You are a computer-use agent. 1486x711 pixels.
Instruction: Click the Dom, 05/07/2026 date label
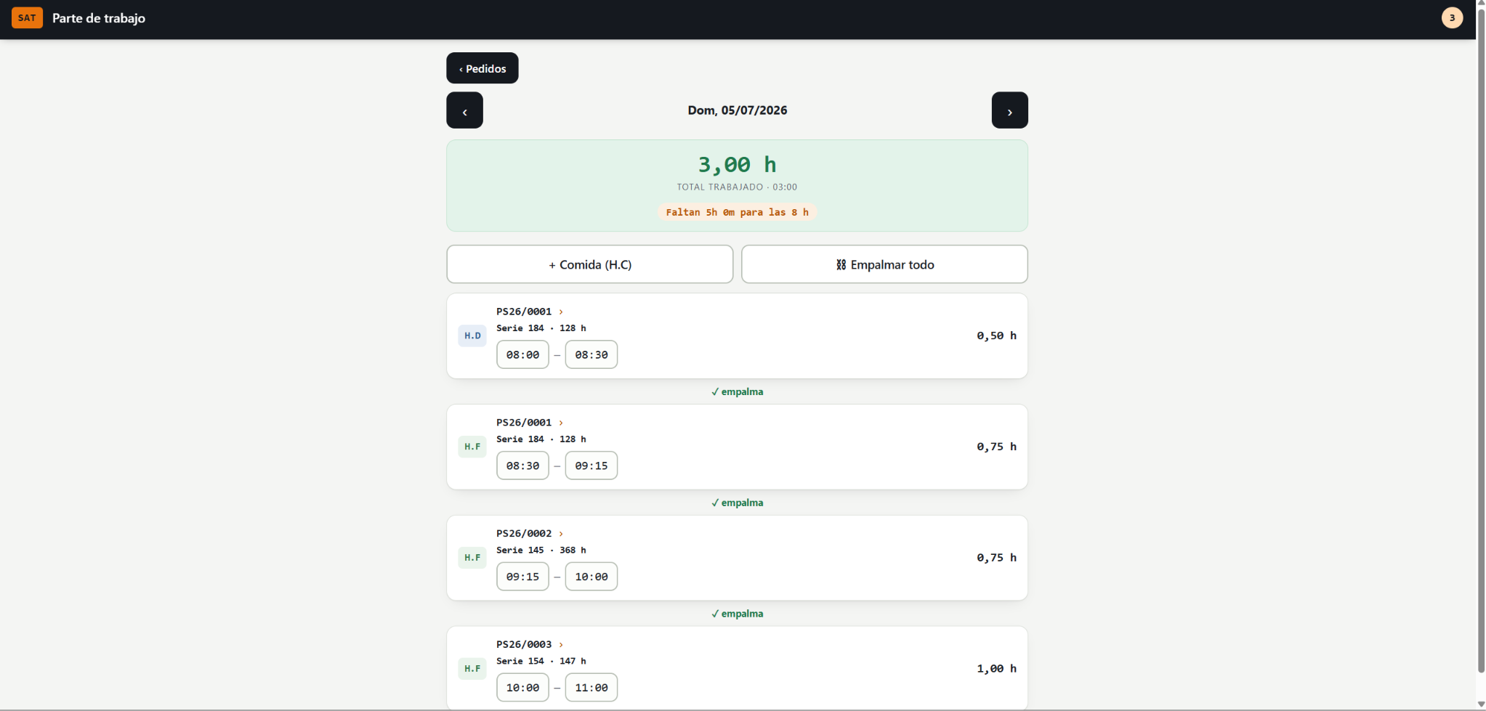[738, 110]
